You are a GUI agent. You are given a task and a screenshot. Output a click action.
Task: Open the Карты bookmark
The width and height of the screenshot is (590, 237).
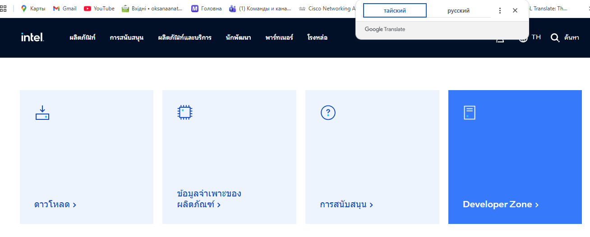pos(33,9)
